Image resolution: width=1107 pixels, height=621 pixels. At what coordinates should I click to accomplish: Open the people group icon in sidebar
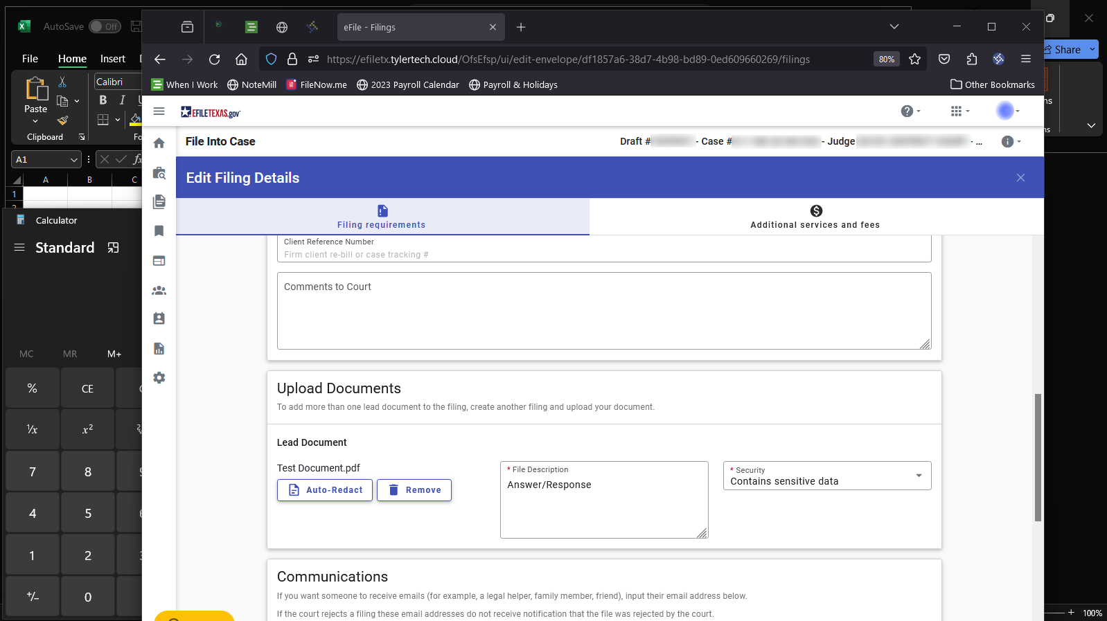tap(159, 291)
